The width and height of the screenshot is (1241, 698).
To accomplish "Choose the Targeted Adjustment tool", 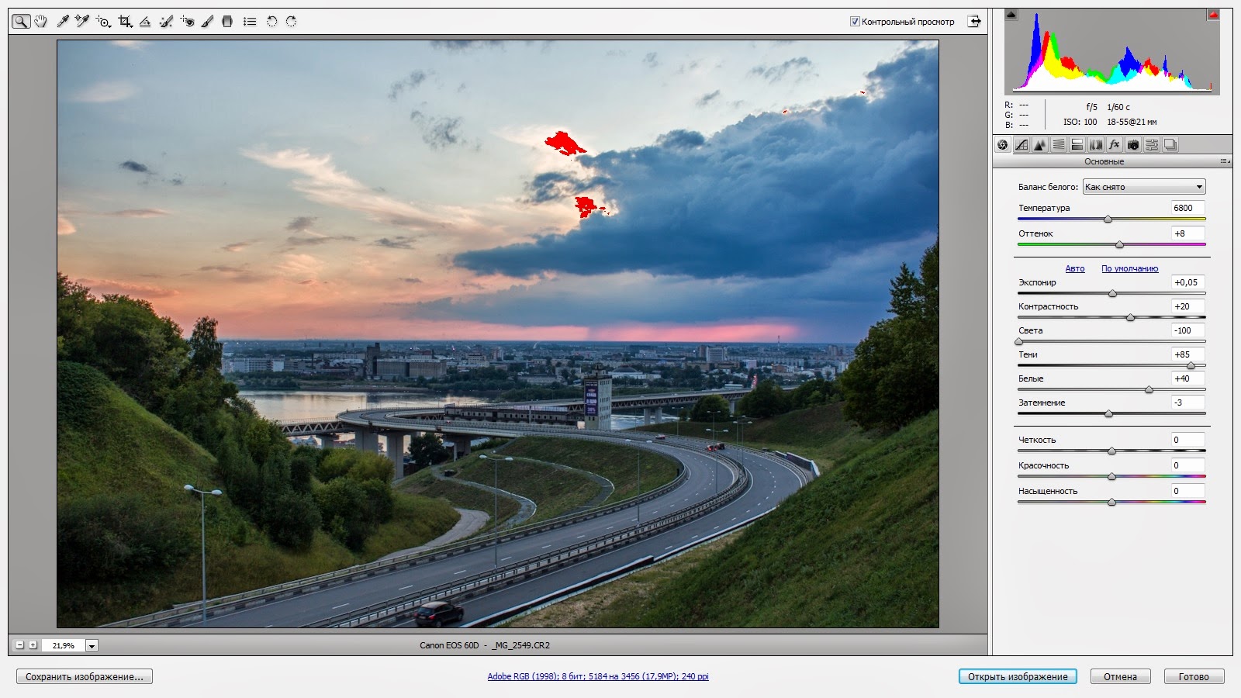I will point(103,22).
